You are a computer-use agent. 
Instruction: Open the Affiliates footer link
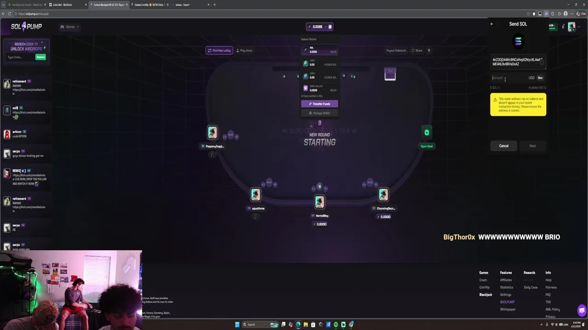click(x=506, y=280)
